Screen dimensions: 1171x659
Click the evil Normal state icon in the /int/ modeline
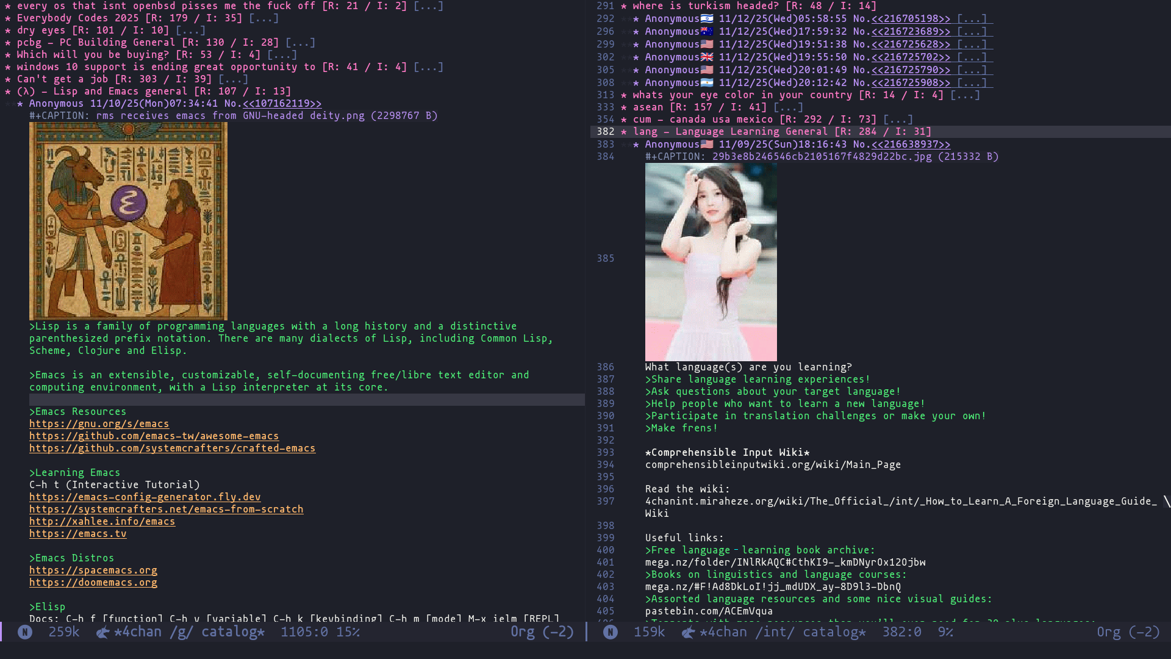(611, 632)
